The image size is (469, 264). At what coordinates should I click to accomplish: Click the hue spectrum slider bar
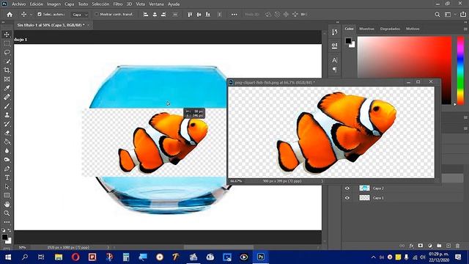pos(460,70)
